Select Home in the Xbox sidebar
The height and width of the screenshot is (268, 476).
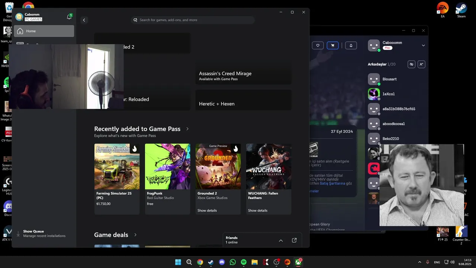44,31
